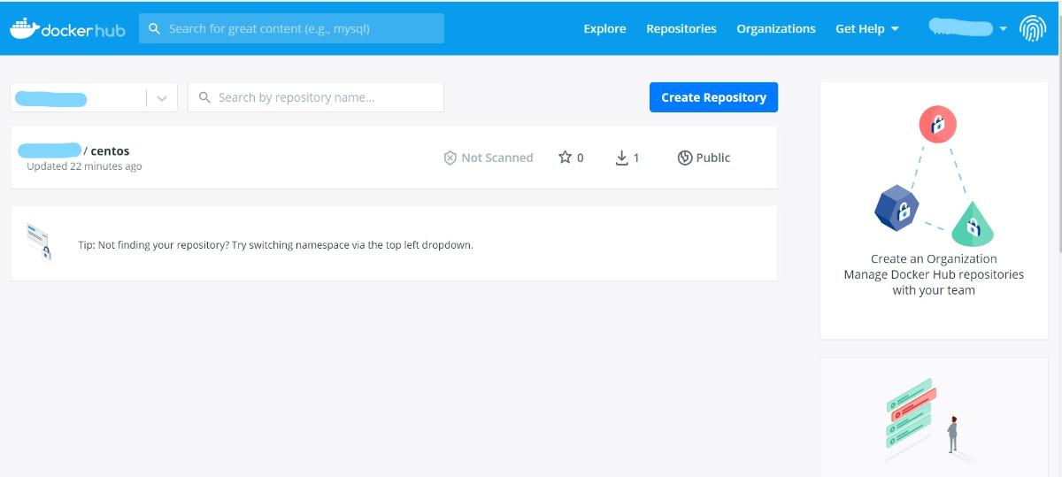
Task: Click the star icon on centos row
Action: click(565, 158)
